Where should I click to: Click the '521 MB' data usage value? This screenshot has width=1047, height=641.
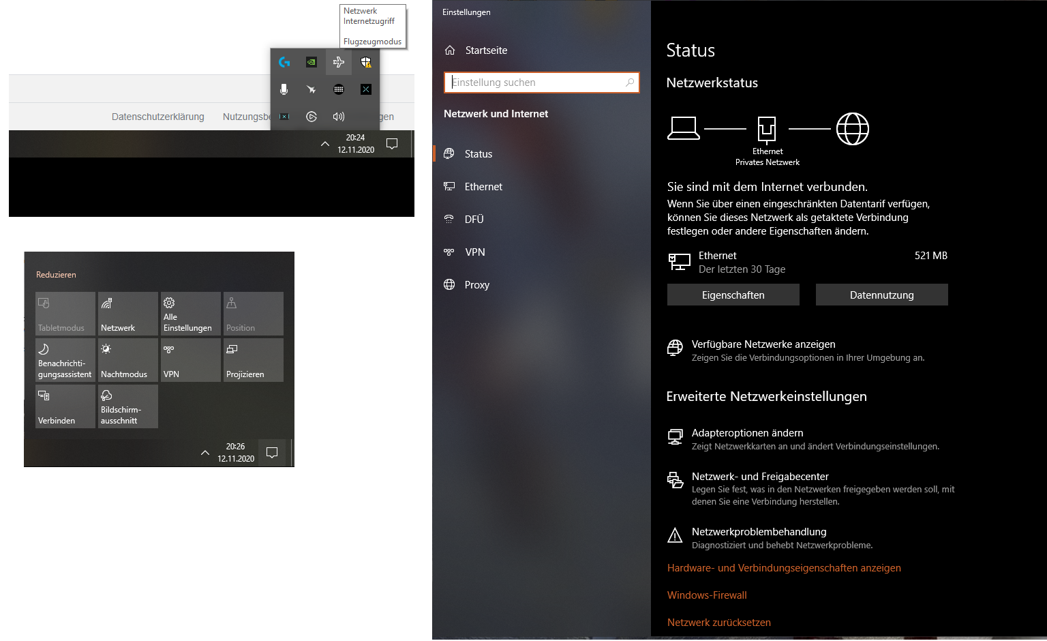[x=931, y=256]
